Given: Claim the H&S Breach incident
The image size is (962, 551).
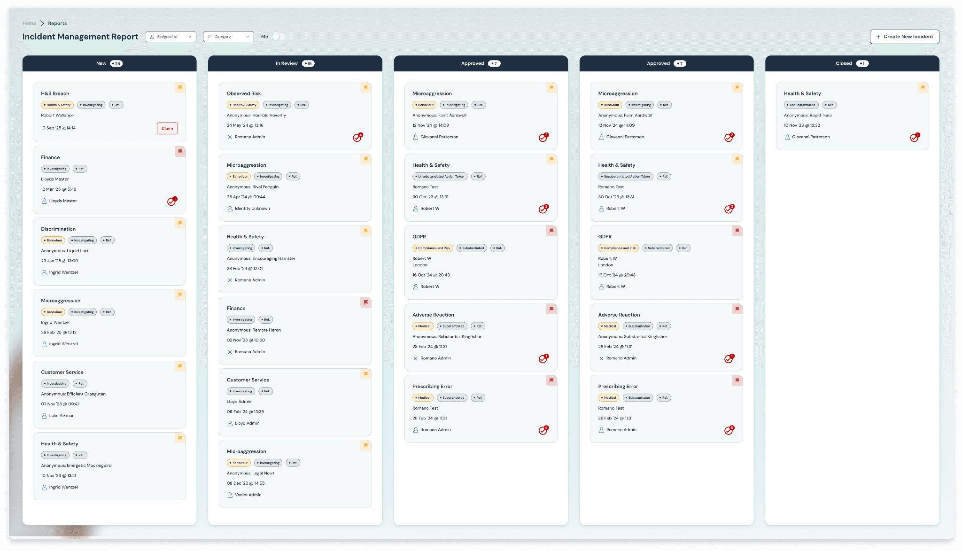Looking at the screenshot, I should pos(167,128).
